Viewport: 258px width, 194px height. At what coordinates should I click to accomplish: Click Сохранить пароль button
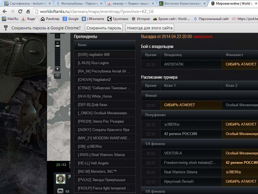104,28
